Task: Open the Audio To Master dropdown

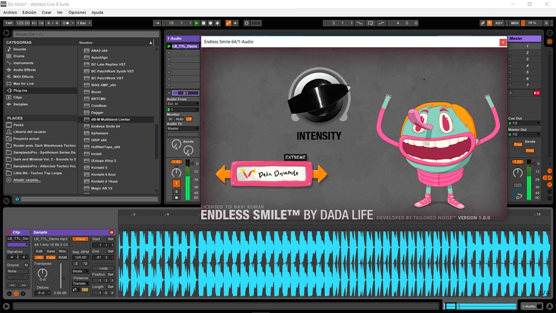Action: pyautogui.click(x=183, y=128)
